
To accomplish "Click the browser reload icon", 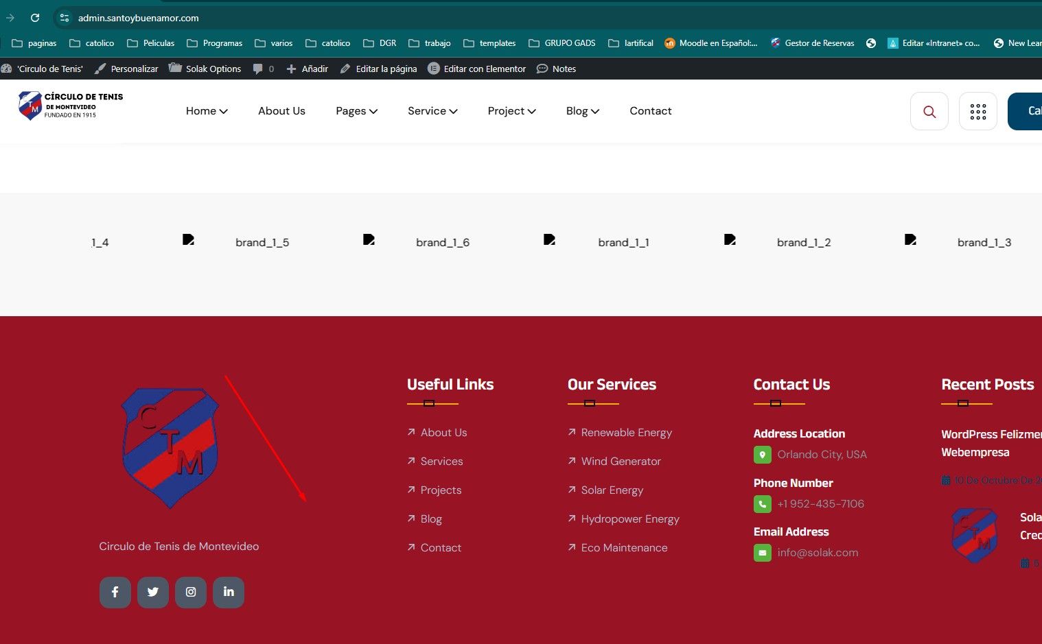I will point(35,18).
